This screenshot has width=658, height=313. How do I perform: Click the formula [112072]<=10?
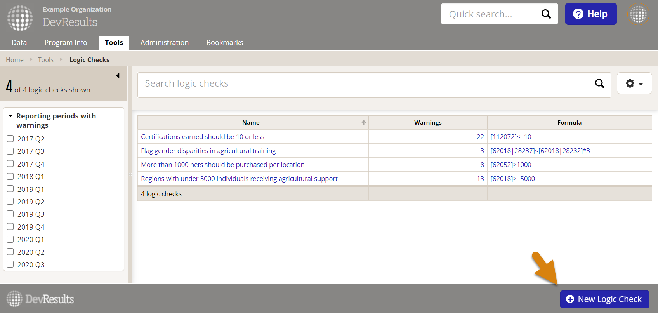(511, 137)
